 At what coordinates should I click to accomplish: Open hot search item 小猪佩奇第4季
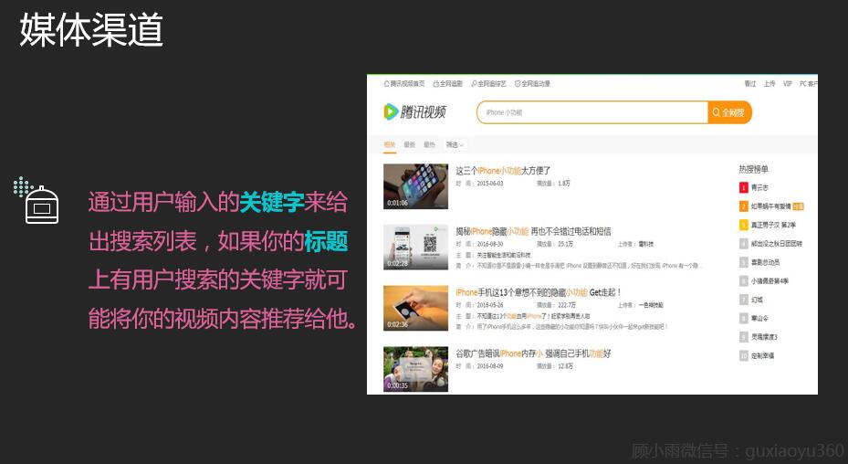(769, 281)
